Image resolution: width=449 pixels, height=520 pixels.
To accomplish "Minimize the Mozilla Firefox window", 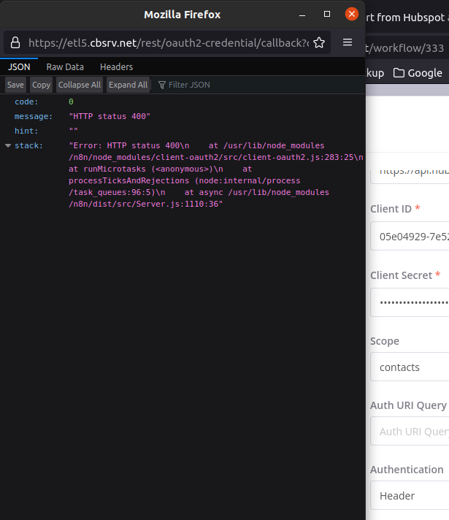I will 304,14.
